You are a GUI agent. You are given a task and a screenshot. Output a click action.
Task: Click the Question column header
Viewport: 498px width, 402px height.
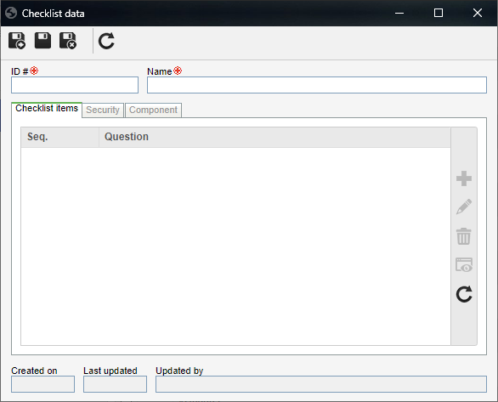[x=274, y=137]
